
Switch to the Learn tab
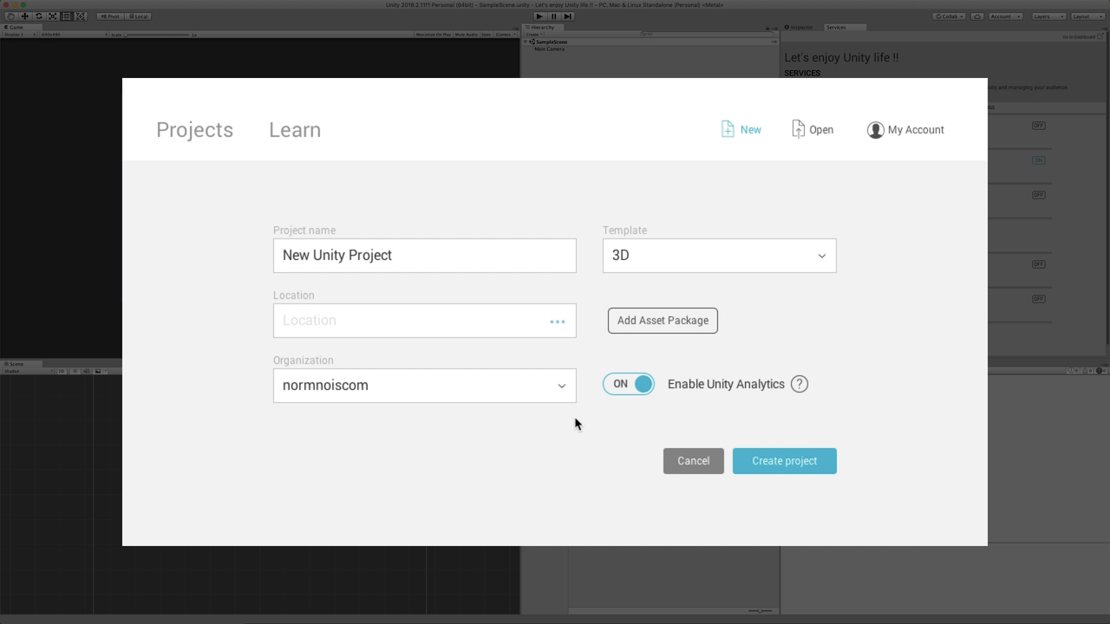295,130
